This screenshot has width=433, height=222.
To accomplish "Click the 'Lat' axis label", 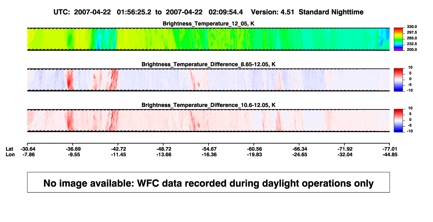I will click(10, 149).
